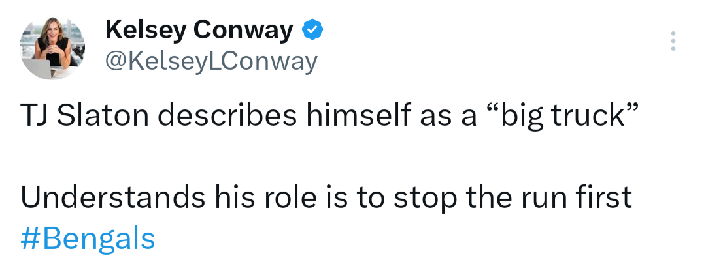Screen dimensions: 706x260
Task: Click the word "Conway" in the bold name
Action: (x=243, y=30)
